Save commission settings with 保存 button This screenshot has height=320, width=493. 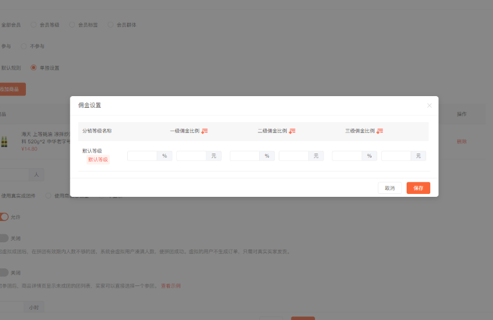418,188
